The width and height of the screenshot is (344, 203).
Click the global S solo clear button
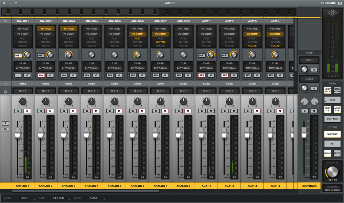pyautogui.click(x=6, y=123)
